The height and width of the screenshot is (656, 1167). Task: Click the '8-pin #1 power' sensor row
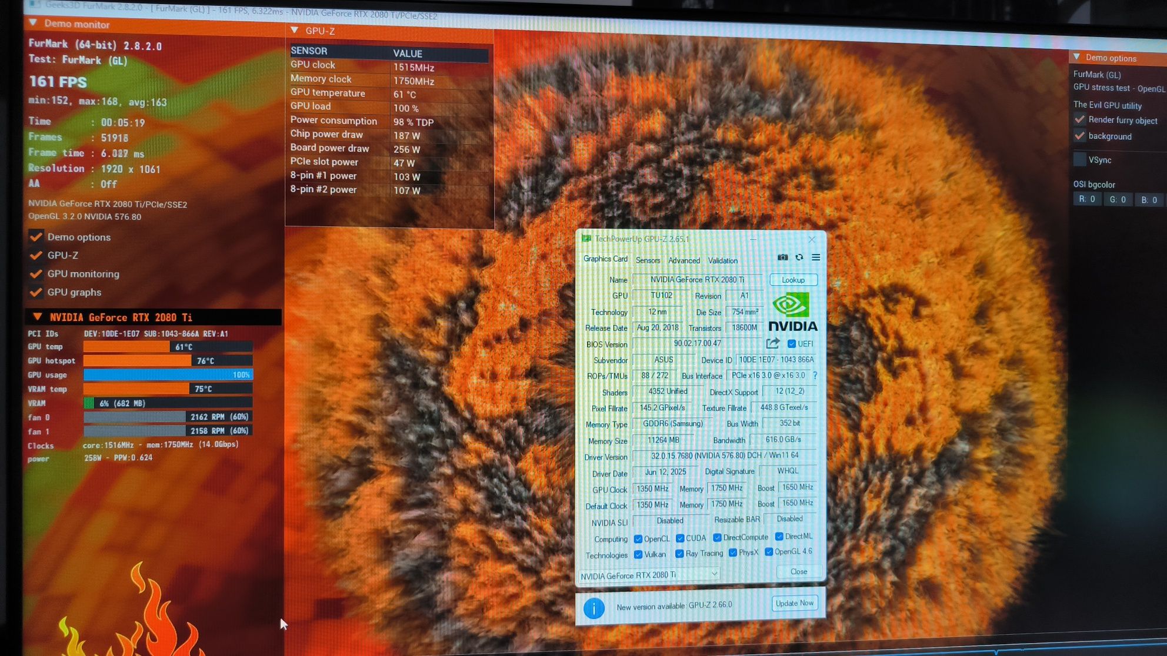[x=389, y=176]
